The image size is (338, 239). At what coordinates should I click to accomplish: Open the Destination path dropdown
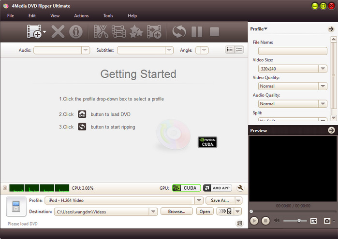(x=153, y=211)
